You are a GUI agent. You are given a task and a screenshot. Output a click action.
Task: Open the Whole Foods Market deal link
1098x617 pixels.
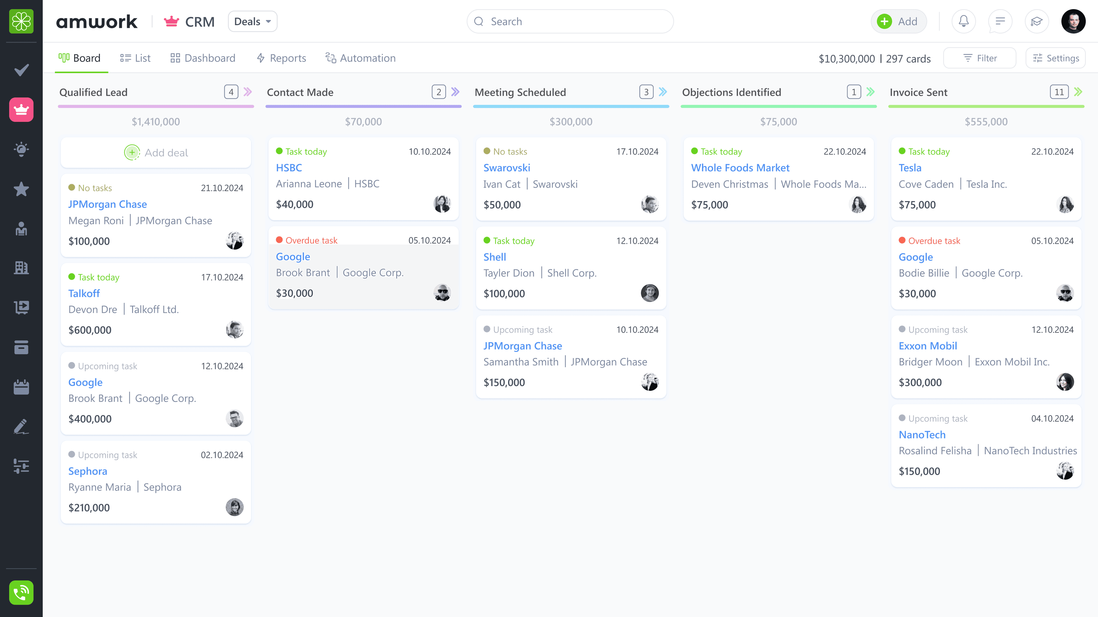740,168
